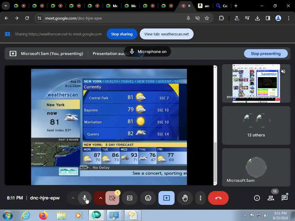
Task: Open the emoji reactions button
Action: (x=148, y=198)
